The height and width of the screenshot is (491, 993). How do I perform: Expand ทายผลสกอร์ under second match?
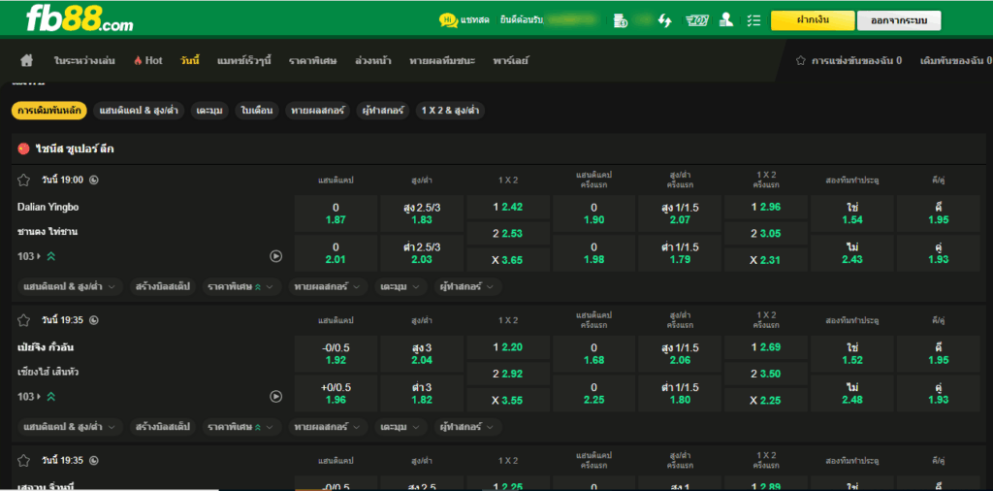328,427
